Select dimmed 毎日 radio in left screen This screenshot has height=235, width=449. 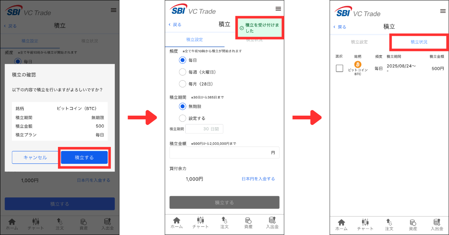[x=18, y=61]
